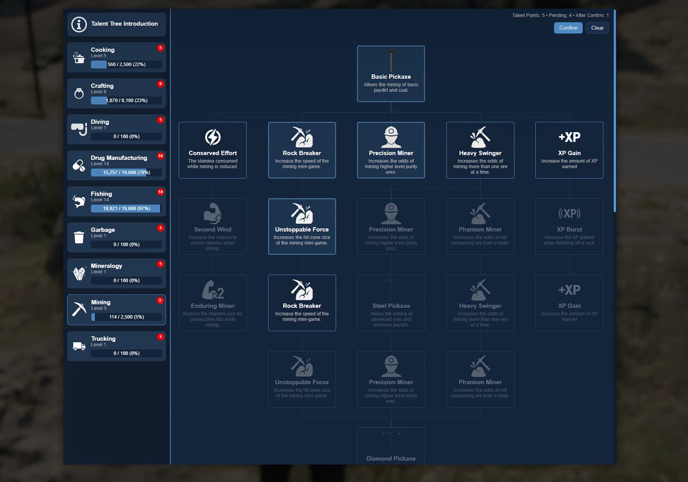Image resolution: width=688 pixels, height=482 pixels.
Task: Confirm the pending talent points
Action: (x=568, y=28)
